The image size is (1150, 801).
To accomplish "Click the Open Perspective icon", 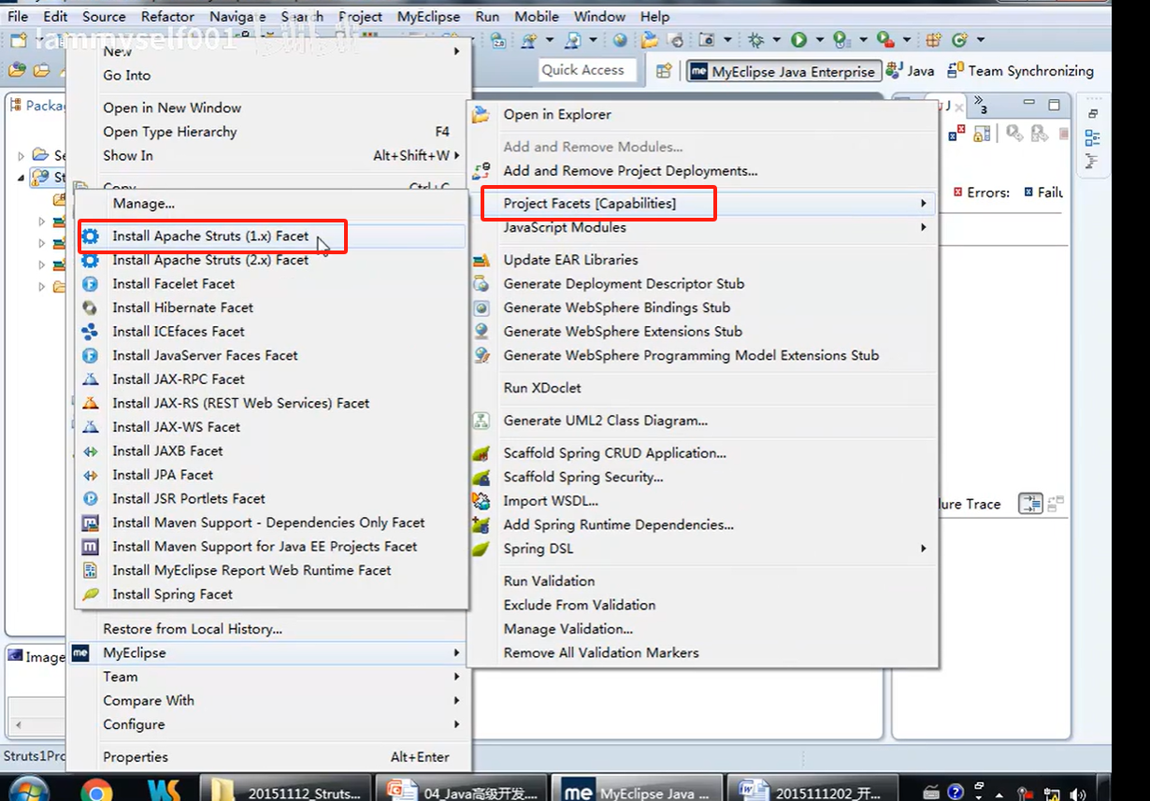I will coord(664,71).
